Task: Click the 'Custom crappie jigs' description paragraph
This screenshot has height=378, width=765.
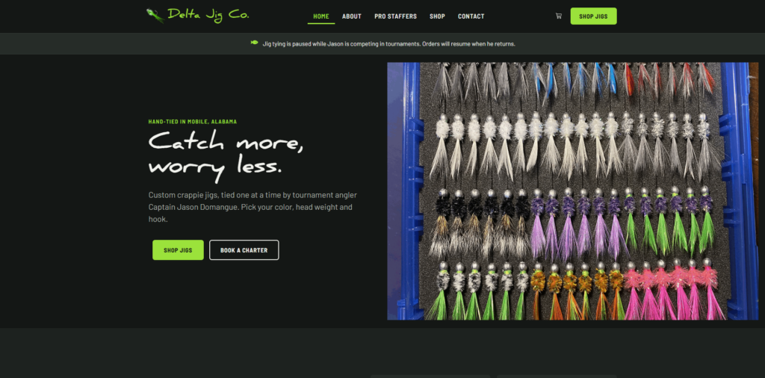Action: pos(253,207)
